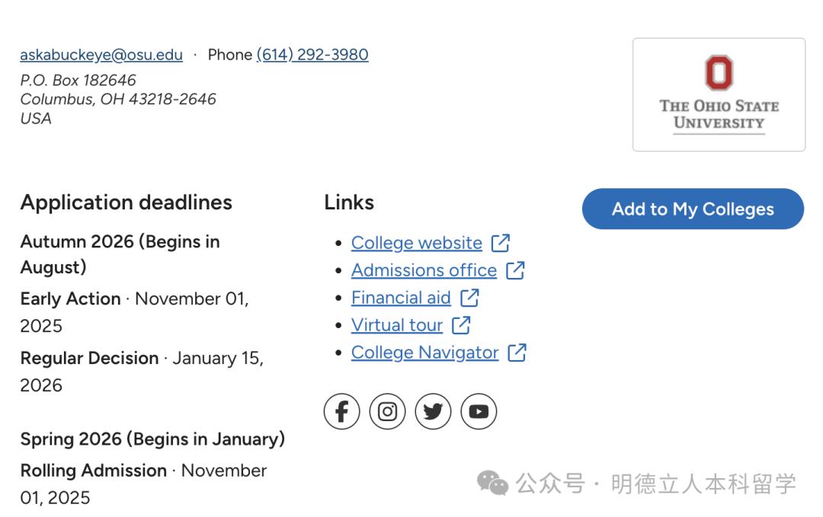Open the College website link

pos(416,243)
